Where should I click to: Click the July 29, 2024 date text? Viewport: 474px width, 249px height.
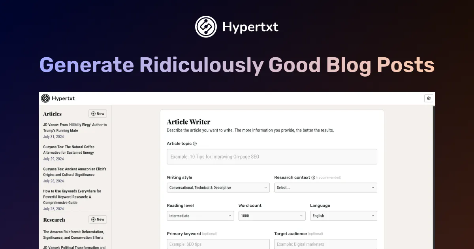pos(53,159)
